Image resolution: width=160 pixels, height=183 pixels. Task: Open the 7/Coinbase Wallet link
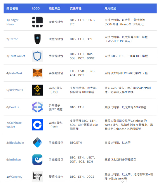coord(14,125)
